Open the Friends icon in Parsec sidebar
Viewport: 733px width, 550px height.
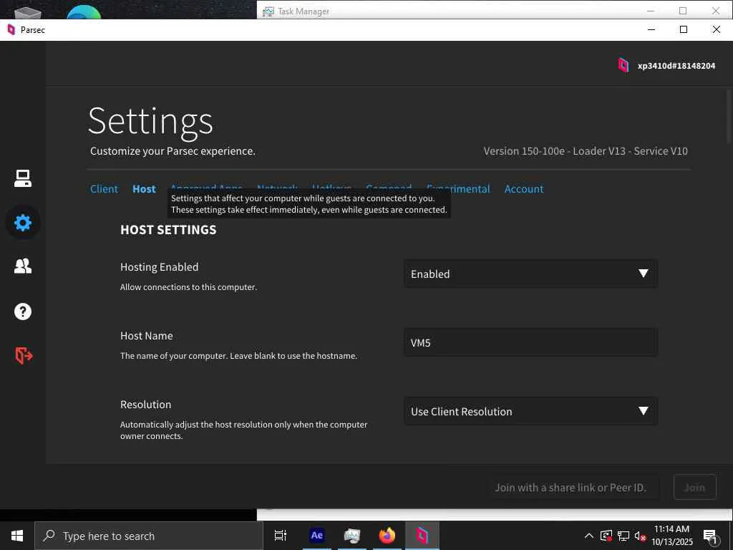click(22, 266)
